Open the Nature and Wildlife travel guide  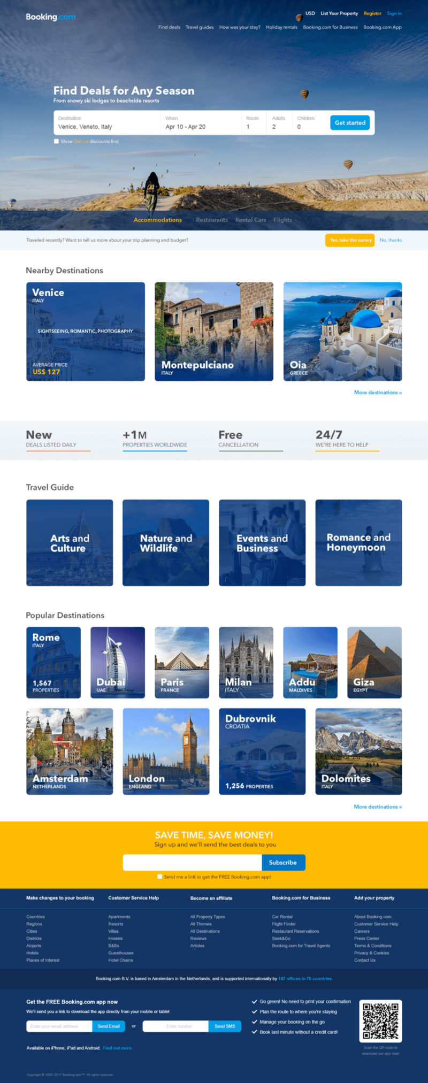pyautogui.click(x=166, y=543)
